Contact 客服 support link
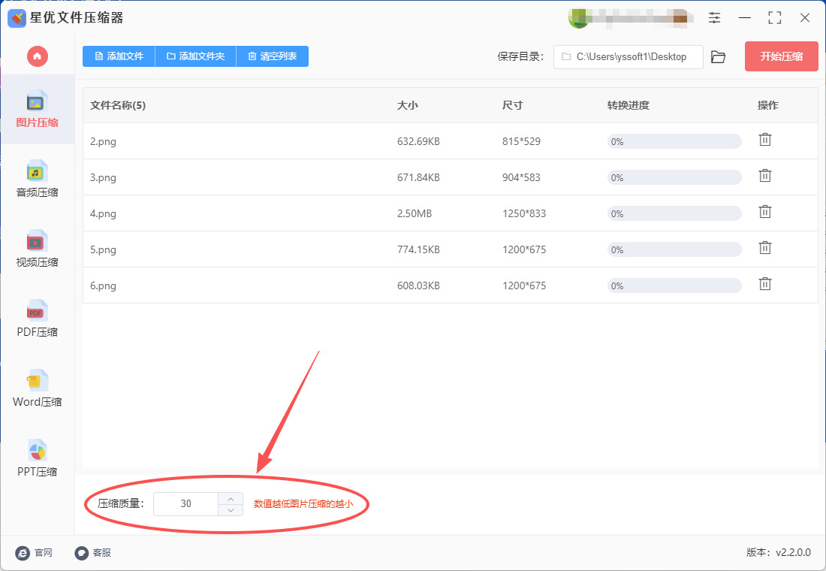This screenshot has height=571, width=826. 93,552
